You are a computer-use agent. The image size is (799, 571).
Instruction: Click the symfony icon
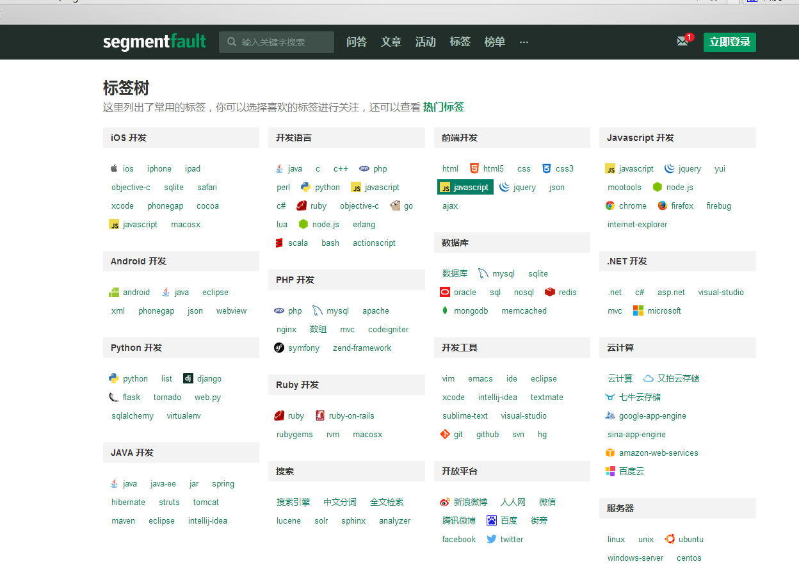tap(279, 348)
